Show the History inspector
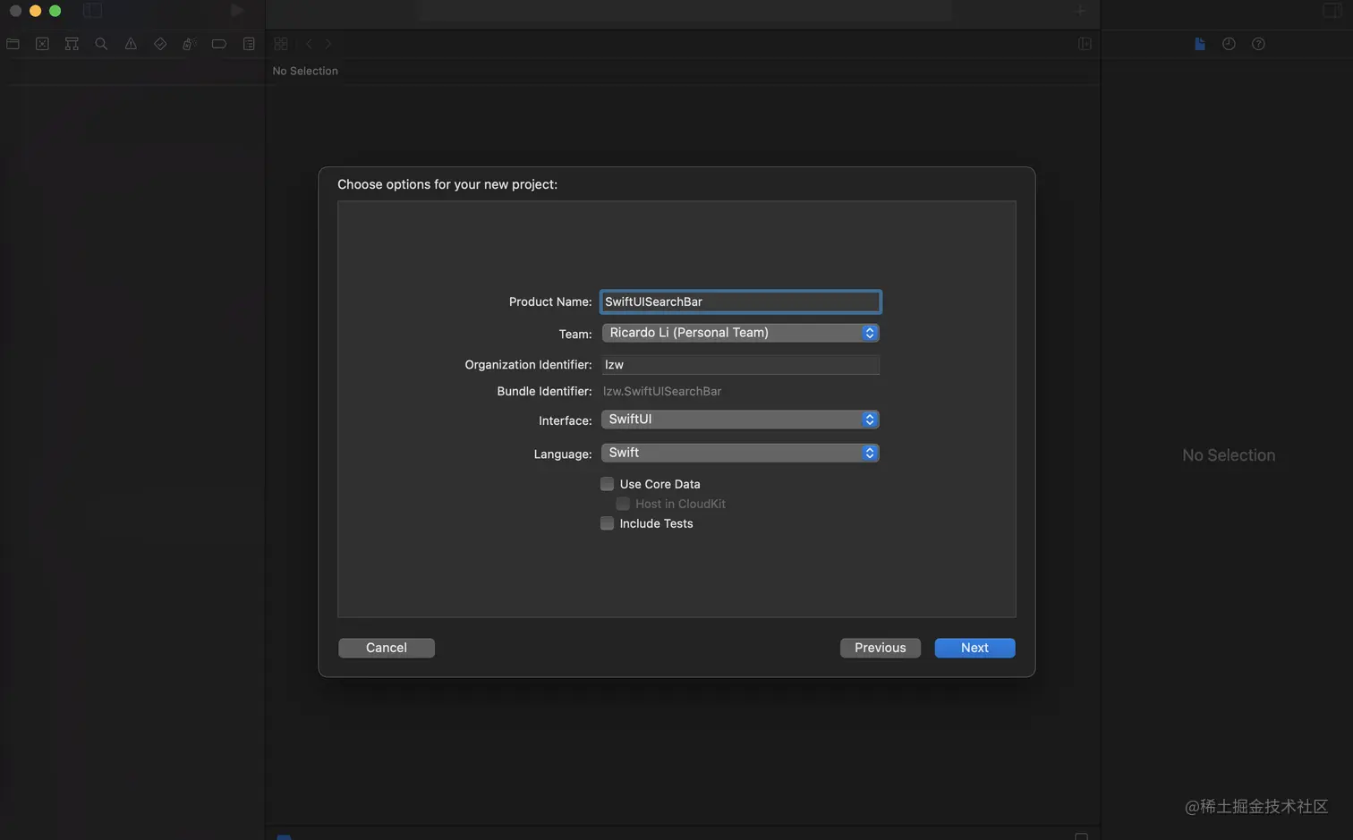The width and height of the screenshot is (1353, 840). [1229, 44]
